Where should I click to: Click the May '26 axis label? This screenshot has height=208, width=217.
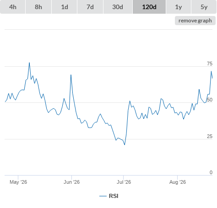point(18,182)
